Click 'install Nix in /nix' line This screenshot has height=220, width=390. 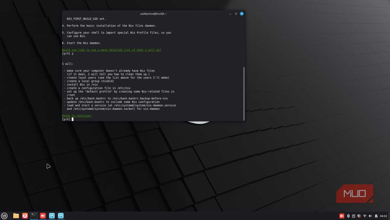[81, 84]
